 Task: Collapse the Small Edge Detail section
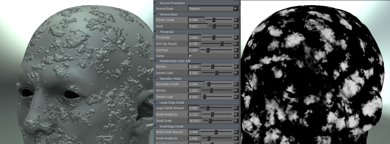pos(157,126)
